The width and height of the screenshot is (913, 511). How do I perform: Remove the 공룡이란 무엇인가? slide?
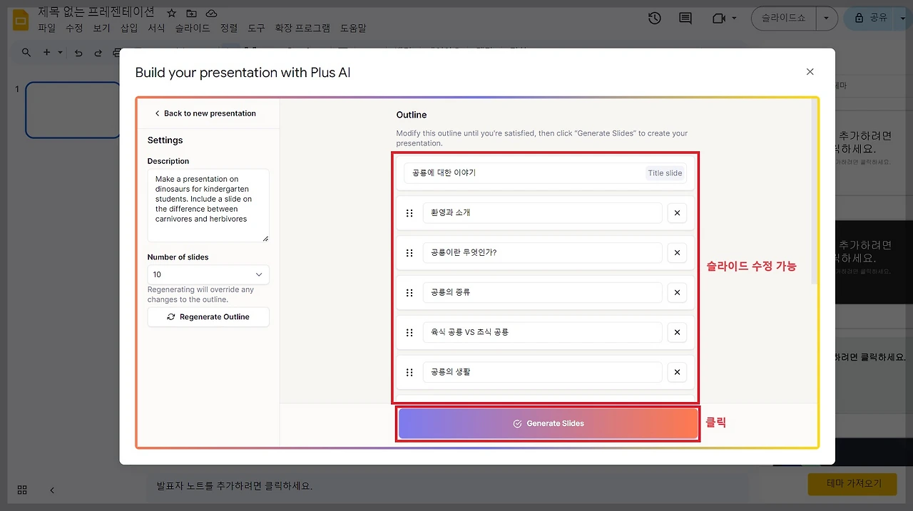[677, 252]
